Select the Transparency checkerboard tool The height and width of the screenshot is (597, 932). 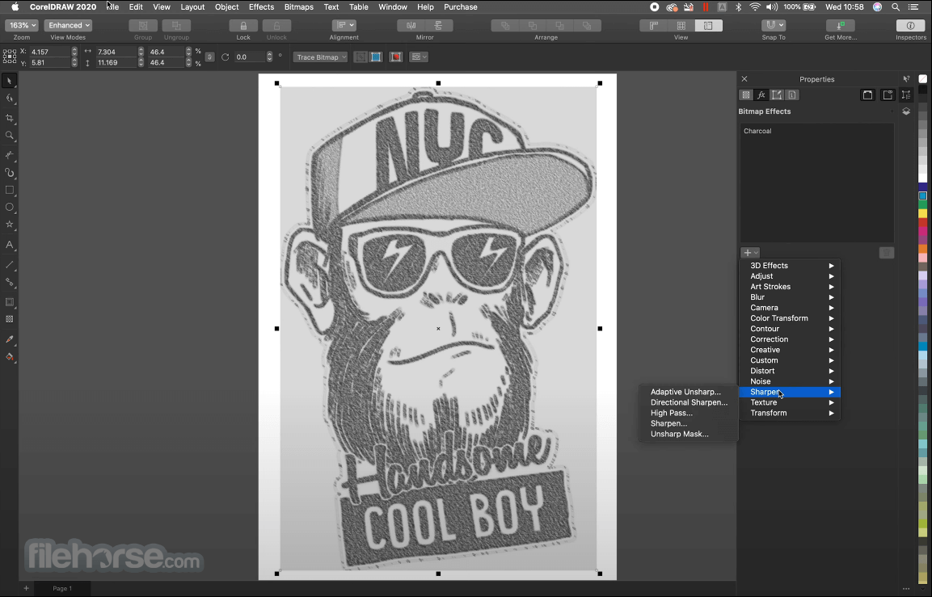pyautogui.click(x=9, y=319)
